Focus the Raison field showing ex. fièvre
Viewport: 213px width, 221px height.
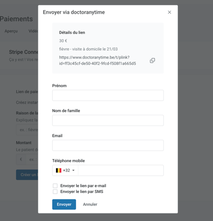(x=27, y=130)
